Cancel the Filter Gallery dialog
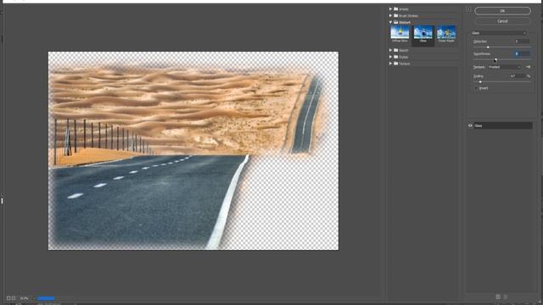Image resolution: width=543 pixels, height=305 pixels. 502,21
